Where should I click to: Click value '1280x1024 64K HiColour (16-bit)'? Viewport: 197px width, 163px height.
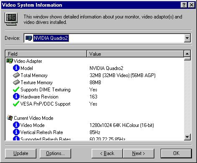tap(122, 125)
